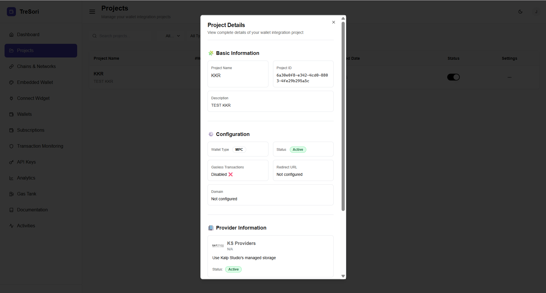
Task: Switch to dark mode moon icon
Action: tap(520, 12)
